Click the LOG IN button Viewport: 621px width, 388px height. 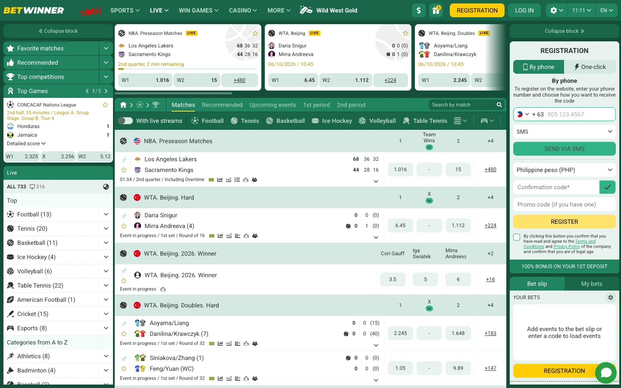[x=524, y=10]
